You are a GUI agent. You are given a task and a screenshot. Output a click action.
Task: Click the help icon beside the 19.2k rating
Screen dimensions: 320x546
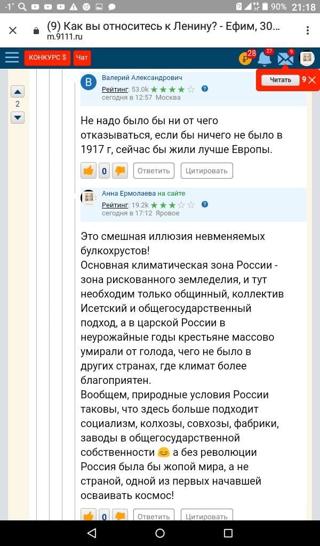pyautogui.click(x=205, y=204)
